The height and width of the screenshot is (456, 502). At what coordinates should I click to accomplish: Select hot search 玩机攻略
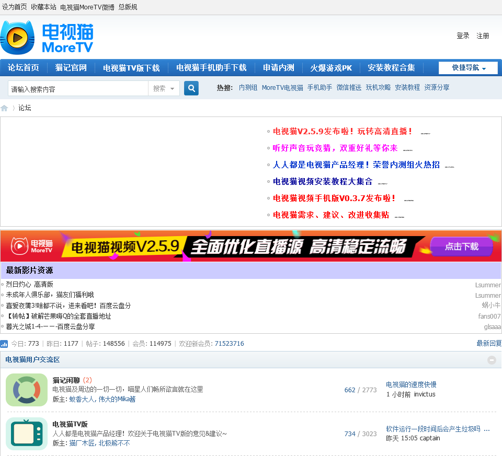tap(378, 88)
